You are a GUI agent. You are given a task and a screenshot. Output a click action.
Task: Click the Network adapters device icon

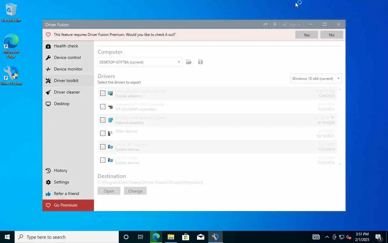coord(110,120)
